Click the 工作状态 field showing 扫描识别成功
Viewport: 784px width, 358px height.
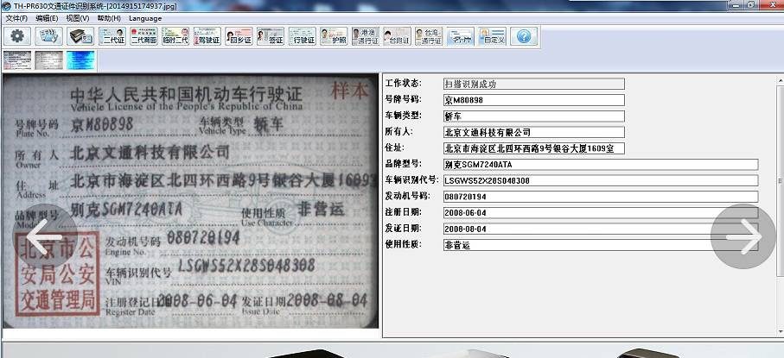(534, 85)
